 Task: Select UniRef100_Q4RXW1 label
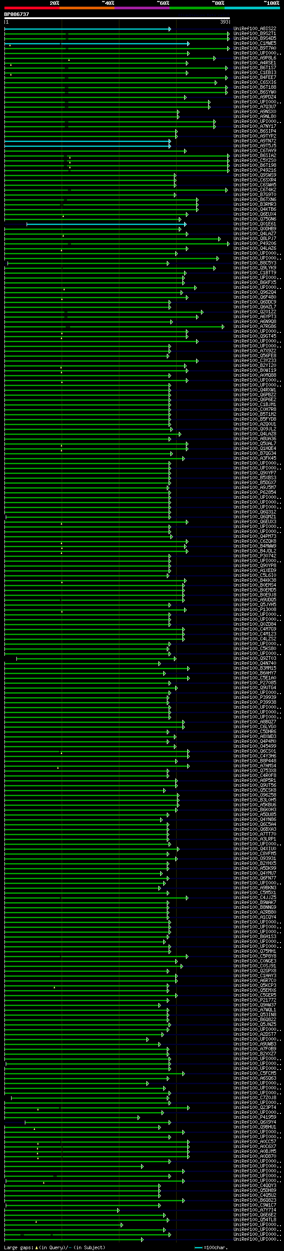point(255,390)
